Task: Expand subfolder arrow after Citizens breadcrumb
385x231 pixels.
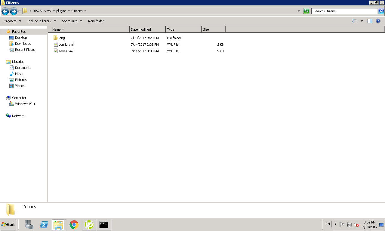Action: (x=85, y=11)
